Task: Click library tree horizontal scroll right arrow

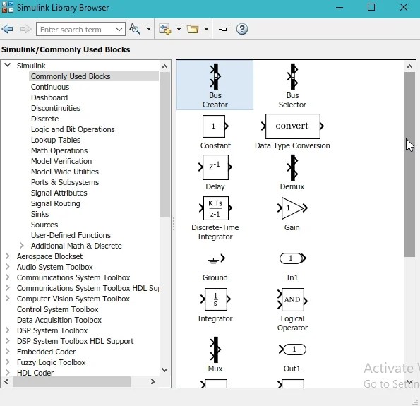Action: [153, 381]
